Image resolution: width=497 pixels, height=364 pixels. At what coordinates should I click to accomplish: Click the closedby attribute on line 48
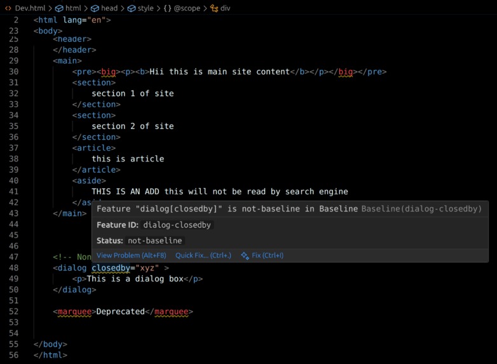coord(111,268)
